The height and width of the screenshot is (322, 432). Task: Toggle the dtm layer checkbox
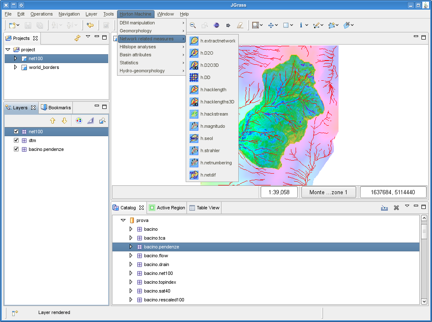[16, 140]
